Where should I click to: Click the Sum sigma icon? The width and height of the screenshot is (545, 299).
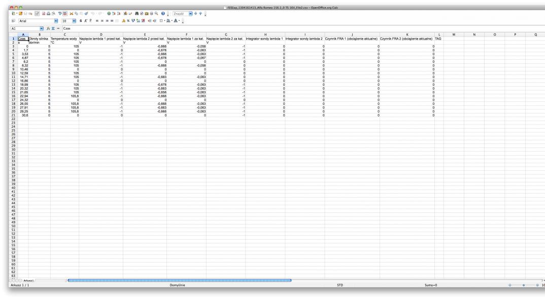click(x=53, y=28)
